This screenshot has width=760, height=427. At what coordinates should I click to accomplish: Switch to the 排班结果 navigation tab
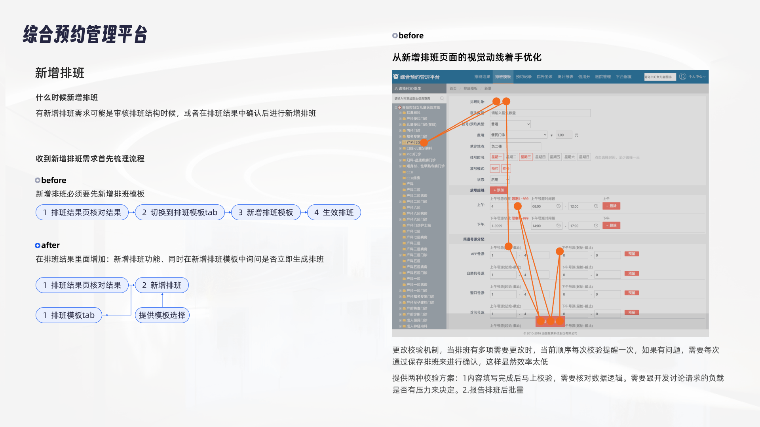(x=482, y=77)
